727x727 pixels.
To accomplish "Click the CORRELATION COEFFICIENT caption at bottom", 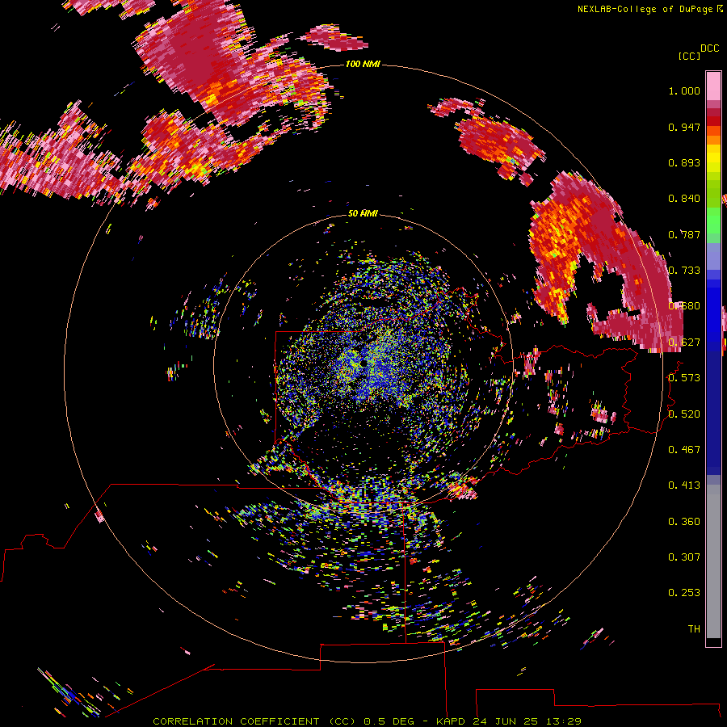I will pos(367,721).
